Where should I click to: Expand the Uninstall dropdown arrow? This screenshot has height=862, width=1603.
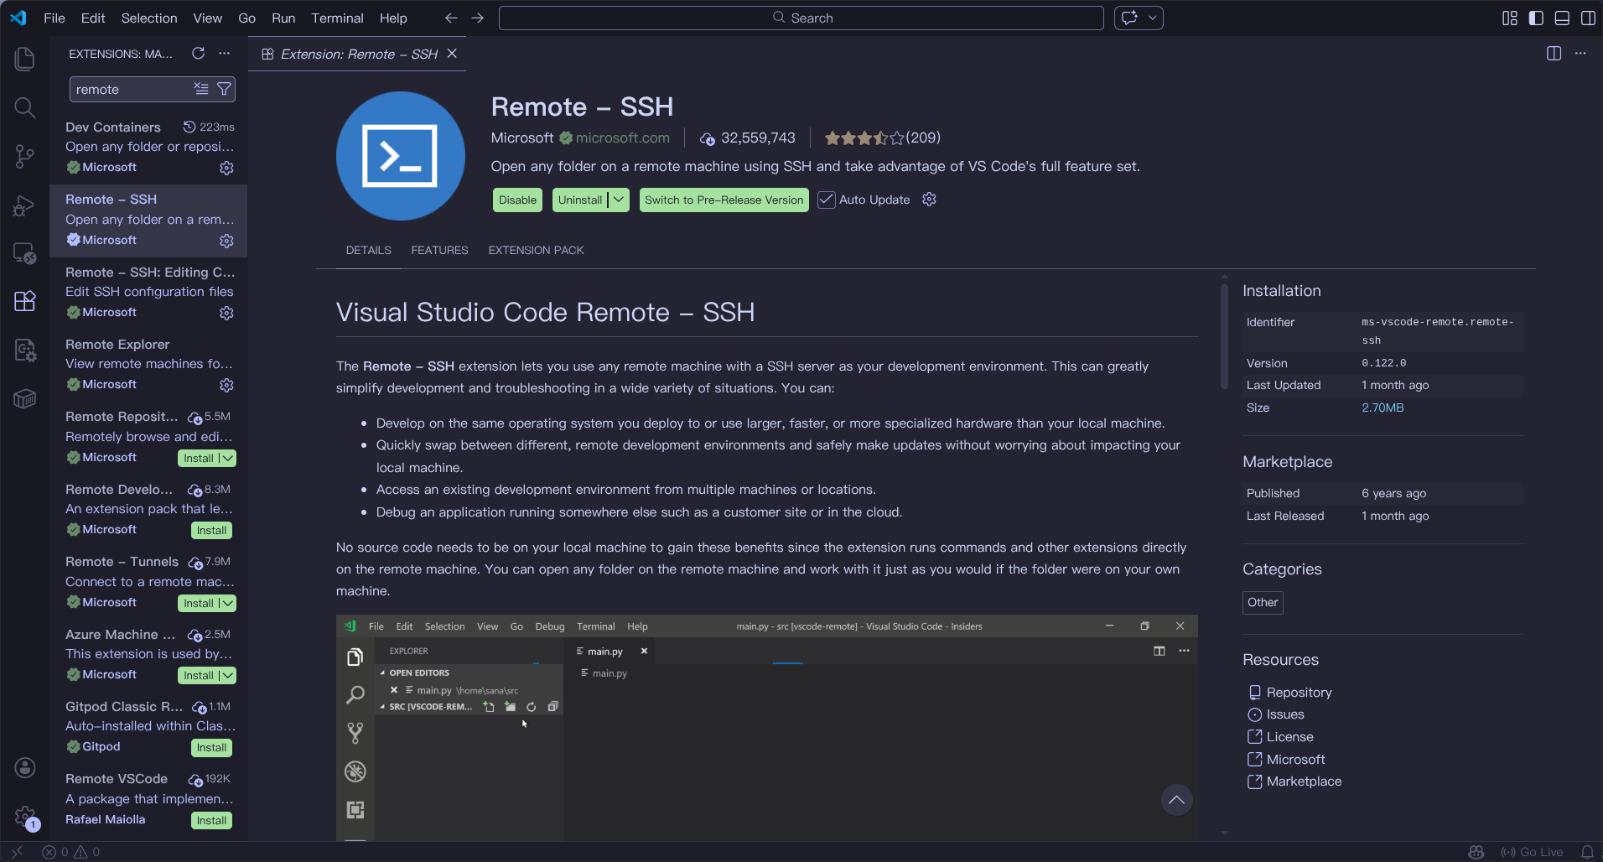pos(619,200)
